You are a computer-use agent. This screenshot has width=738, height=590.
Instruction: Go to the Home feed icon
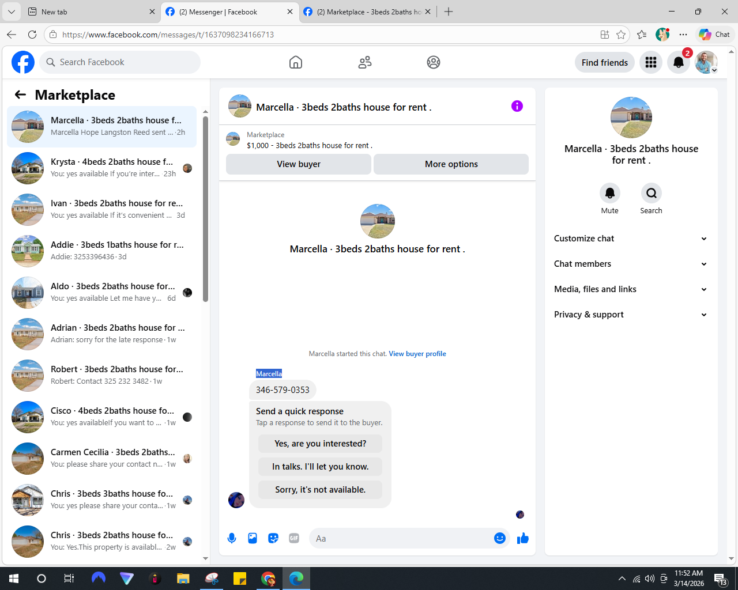296,62
